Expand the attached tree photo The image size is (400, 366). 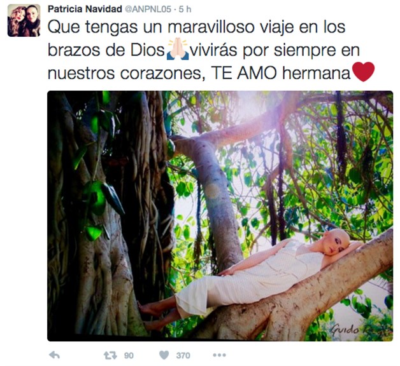(x=220, y=216)
